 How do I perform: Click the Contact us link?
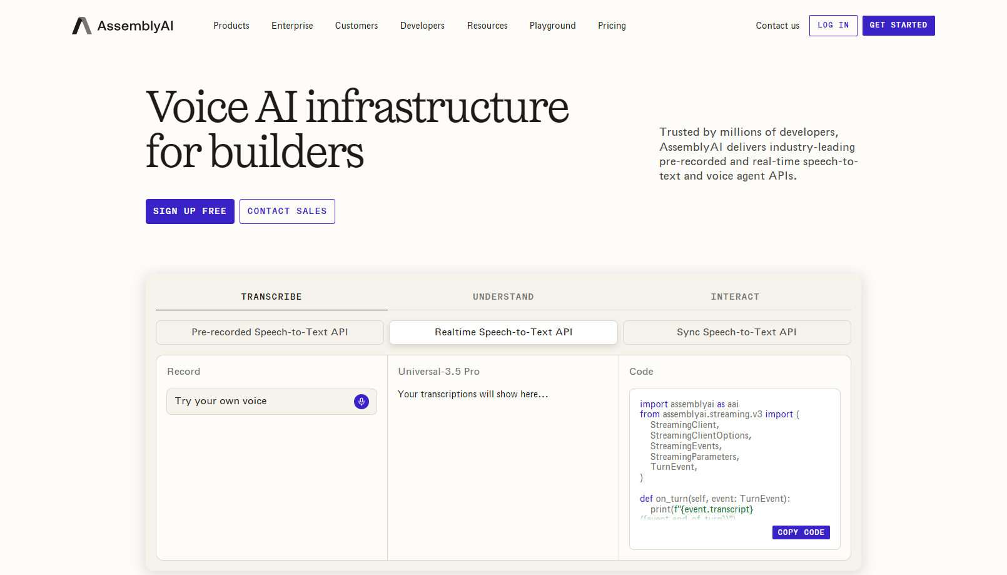[777, 26]
